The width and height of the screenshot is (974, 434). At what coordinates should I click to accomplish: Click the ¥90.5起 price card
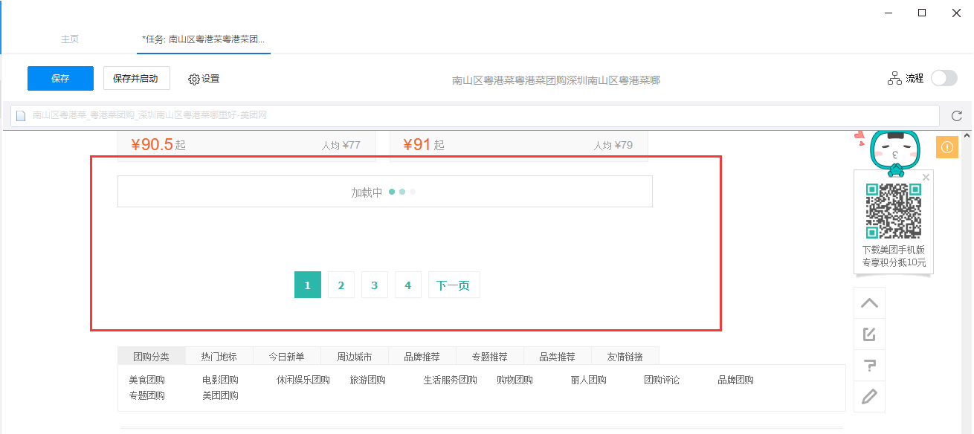246,145
